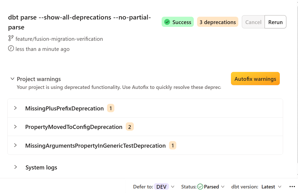Open the Defer to DEV dropdown
This screenshot has height=193, width=298.
pyautogui.click(x=173, y=187)
